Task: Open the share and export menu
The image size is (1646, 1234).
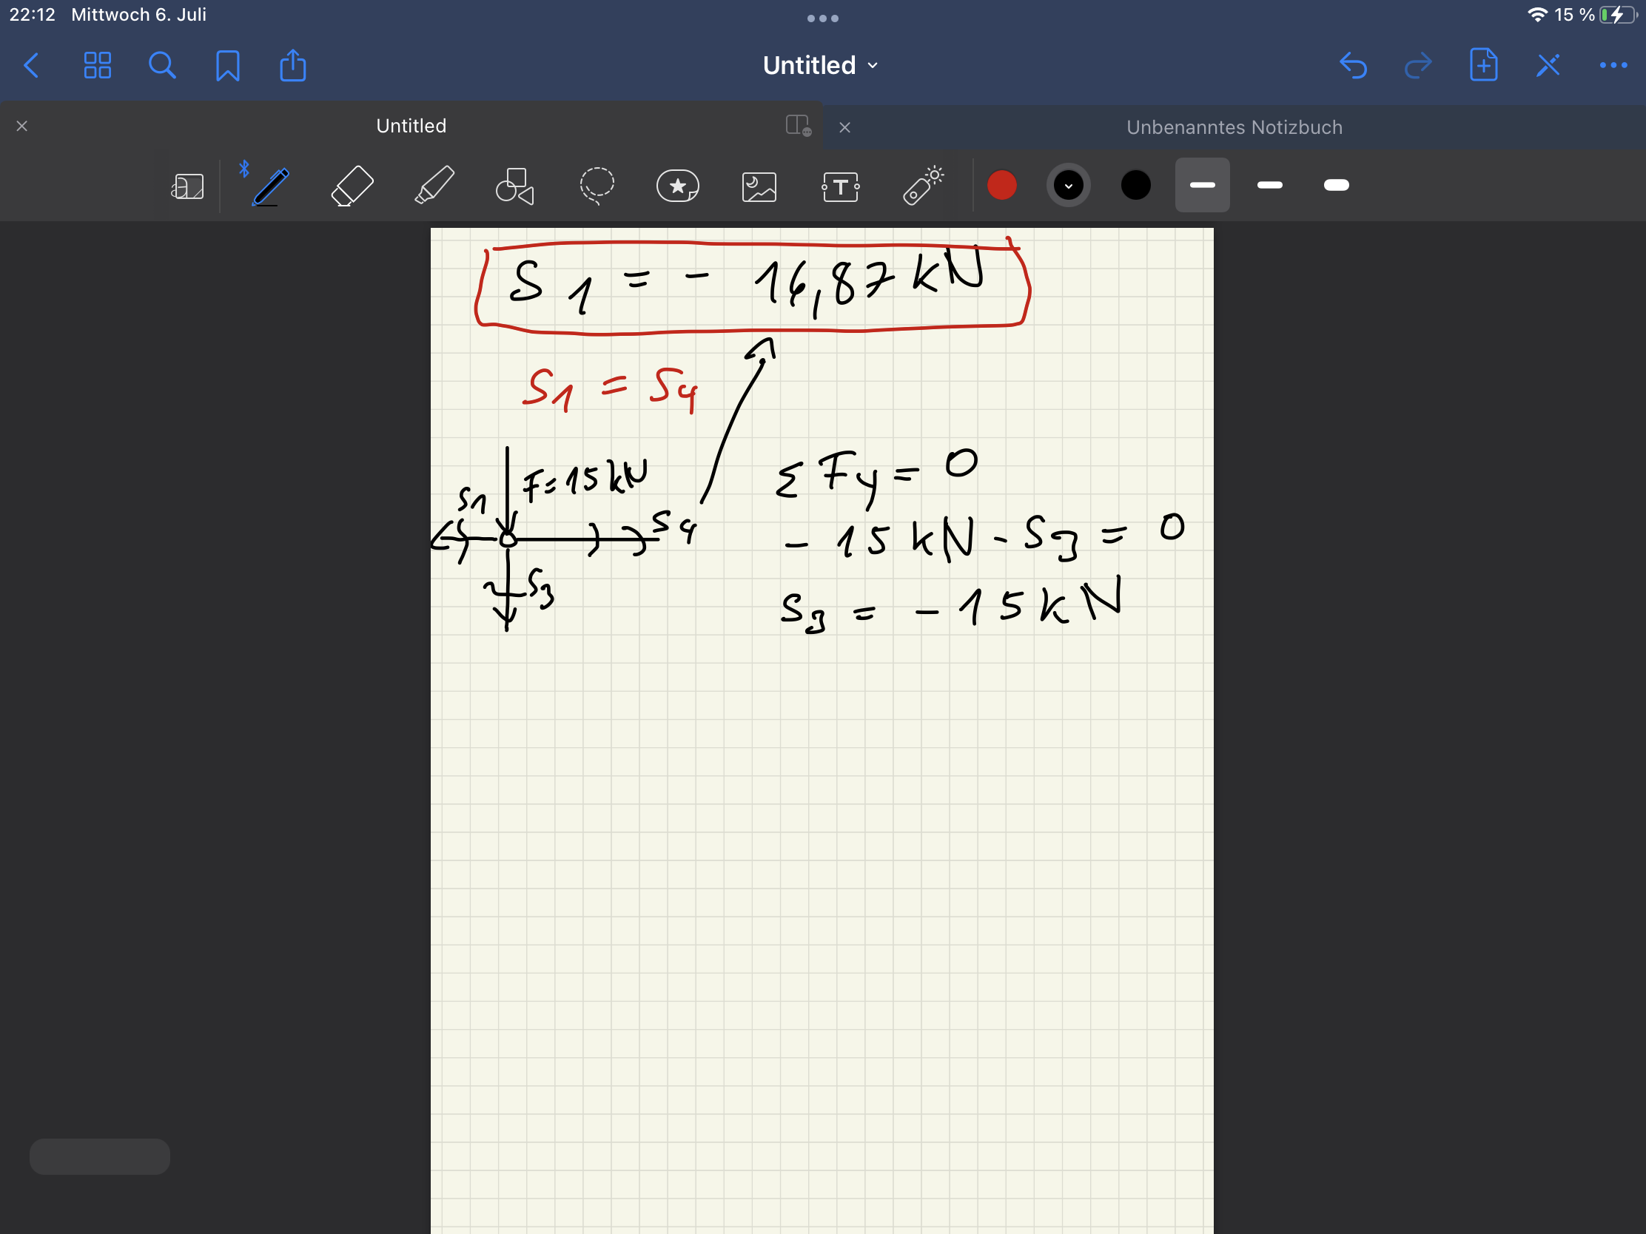Action: point(292,64)
